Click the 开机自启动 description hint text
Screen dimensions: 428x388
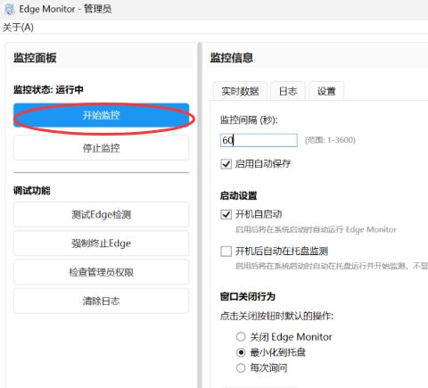click(316, 229)
